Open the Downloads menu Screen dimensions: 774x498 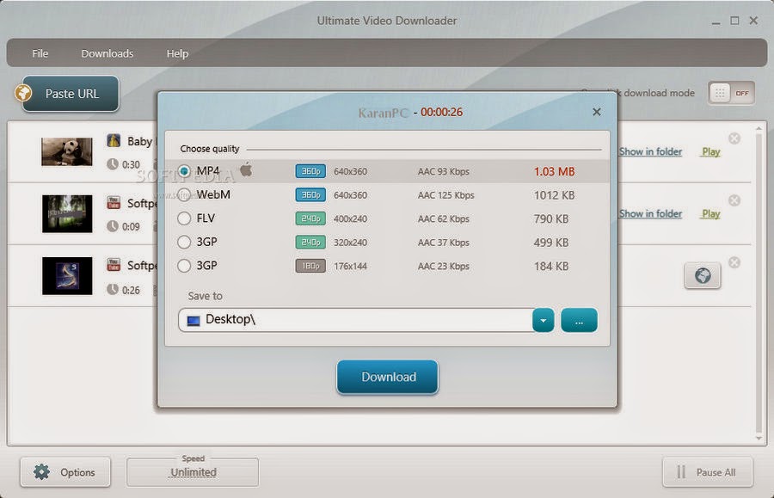click(x=107, y=53)
